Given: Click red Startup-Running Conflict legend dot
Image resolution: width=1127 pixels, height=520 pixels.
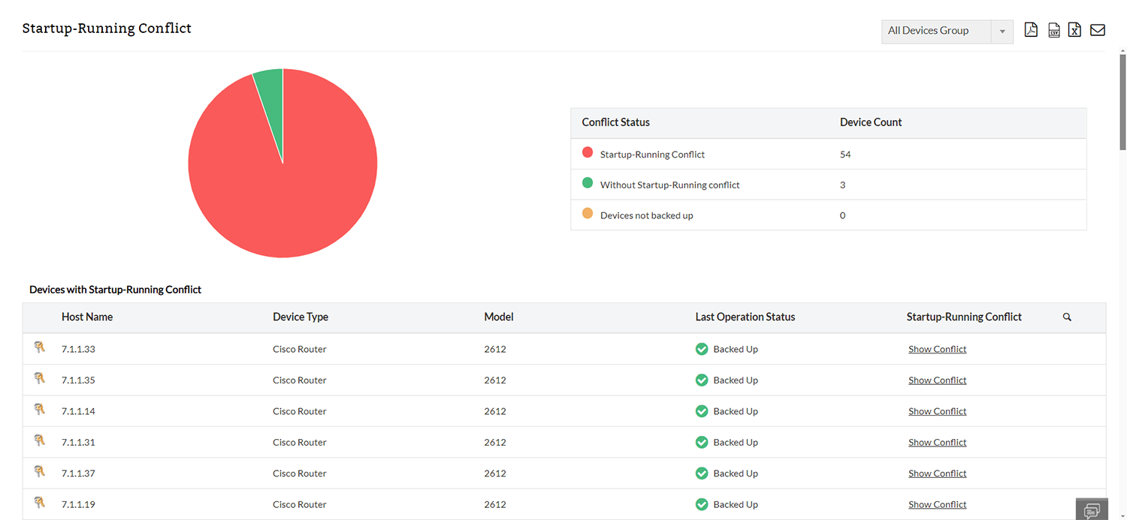Looking at the screenshot, I should click(x=588, y=152).
